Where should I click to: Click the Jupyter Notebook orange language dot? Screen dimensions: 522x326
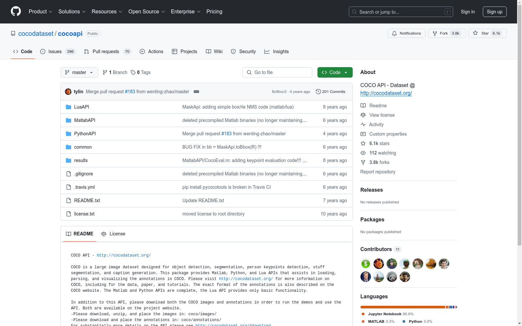tap(363, 314)
